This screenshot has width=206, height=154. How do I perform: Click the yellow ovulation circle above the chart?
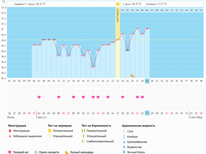pyautogui.click(x=118, y=4)
